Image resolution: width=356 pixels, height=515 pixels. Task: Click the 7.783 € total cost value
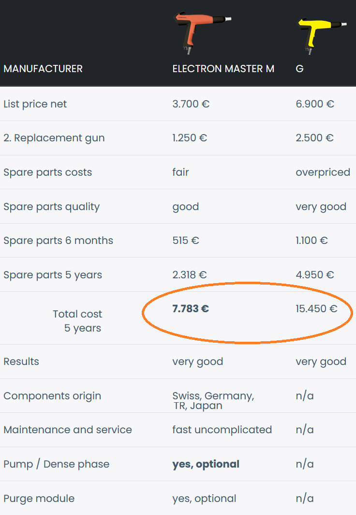[191, 309]
